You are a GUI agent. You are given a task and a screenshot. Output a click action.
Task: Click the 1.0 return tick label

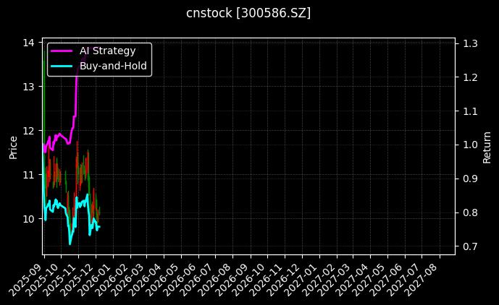470,145
